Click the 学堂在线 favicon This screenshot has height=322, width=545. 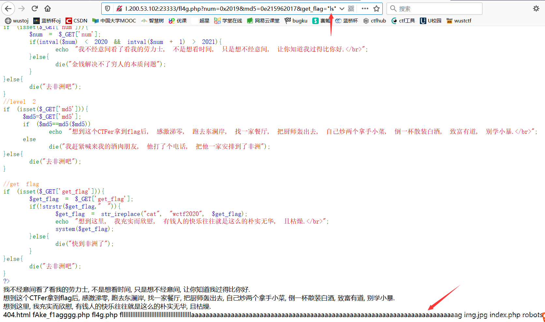coord(217,21)
